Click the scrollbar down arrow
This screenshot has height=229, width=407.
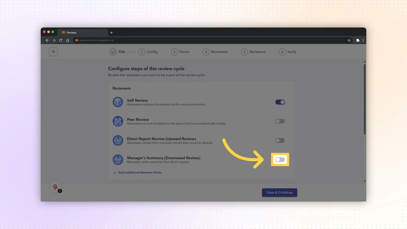coord(365,181)
